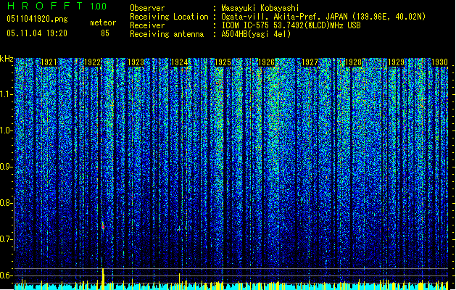Click the HROFFT 1.0.0 title text
Image resolution: width=456 pixels, height=290 pixels.
tap(57, 6)
